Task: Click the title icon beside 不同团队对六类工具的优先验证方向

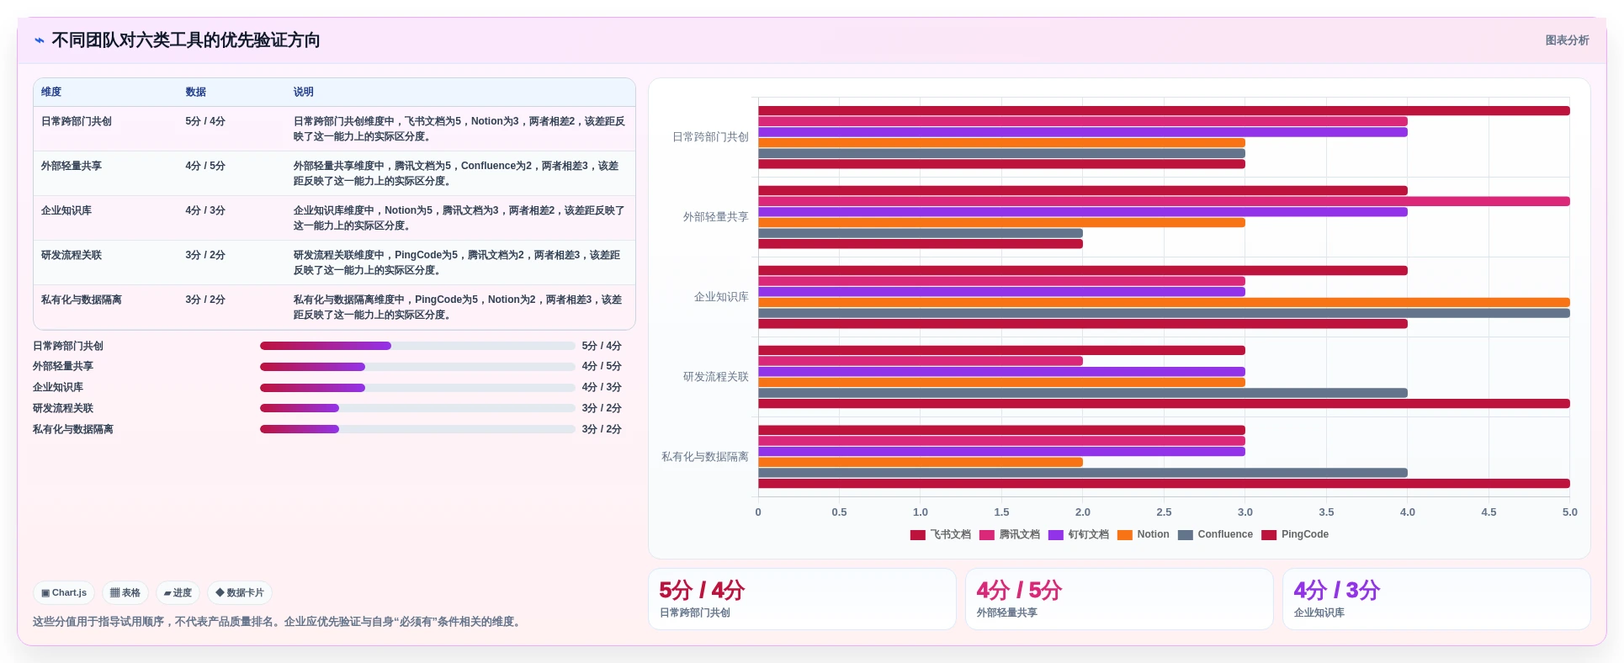Action: tap(40, 40)
